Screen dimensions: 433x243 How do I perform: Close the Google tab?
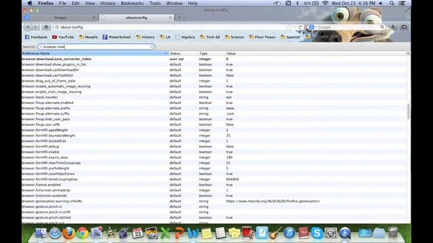[x=94, y=18]
